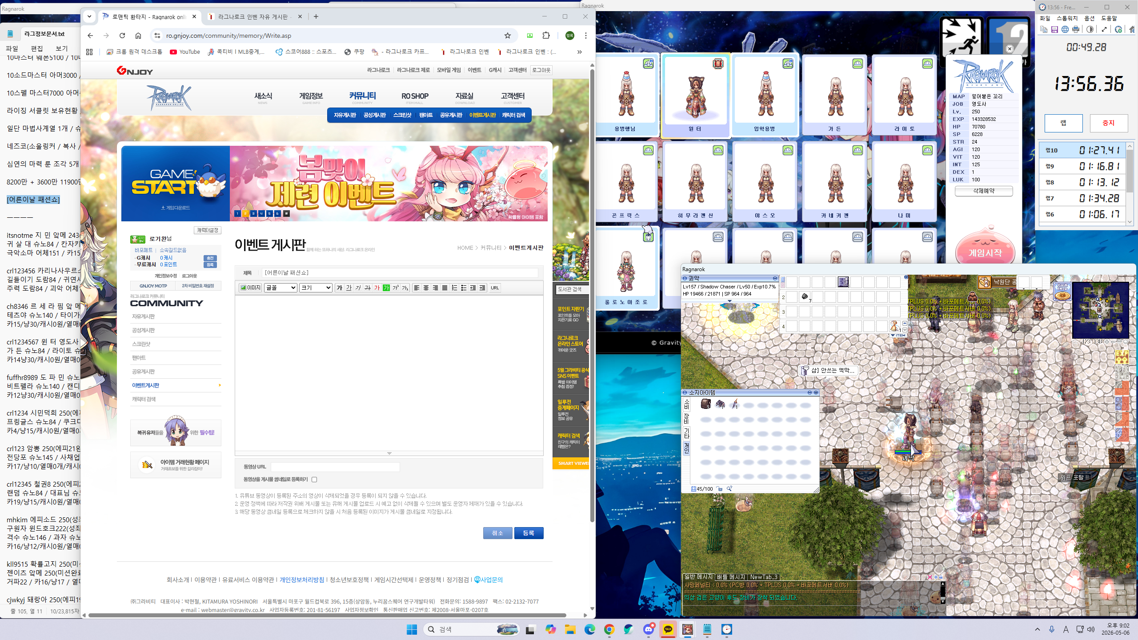Choose red text color button
Image resolution: width=1138 pixels, height=640 pixels.
click(x=377, y=288)
